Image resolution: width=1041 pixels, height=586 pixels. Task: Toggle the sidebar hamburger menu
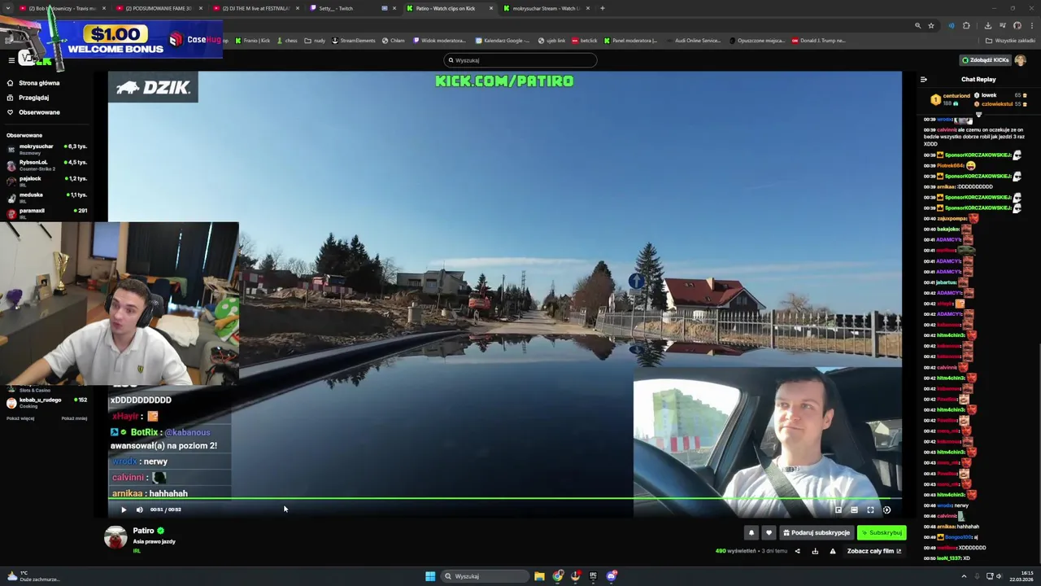point(11,60)
